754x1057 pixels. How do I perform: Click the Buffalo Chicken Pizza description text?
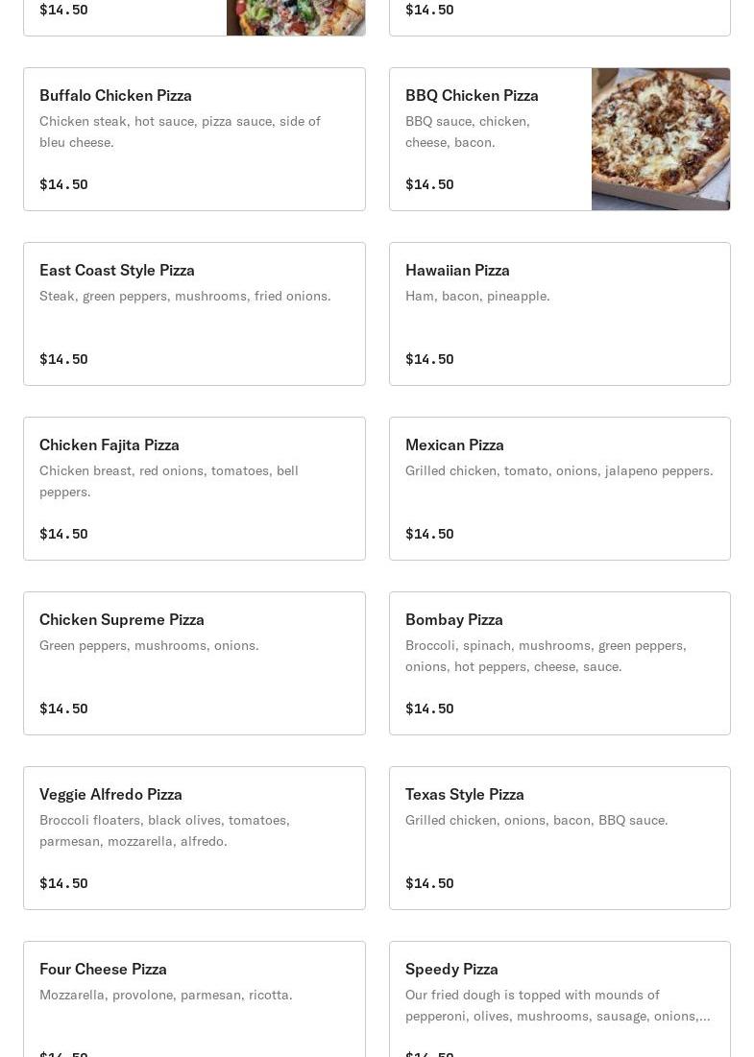click(x=180, y=132)
